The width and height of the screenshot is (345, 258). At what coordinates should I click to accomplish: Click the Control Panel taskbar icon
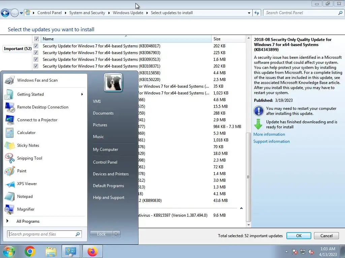coord(71,251)
